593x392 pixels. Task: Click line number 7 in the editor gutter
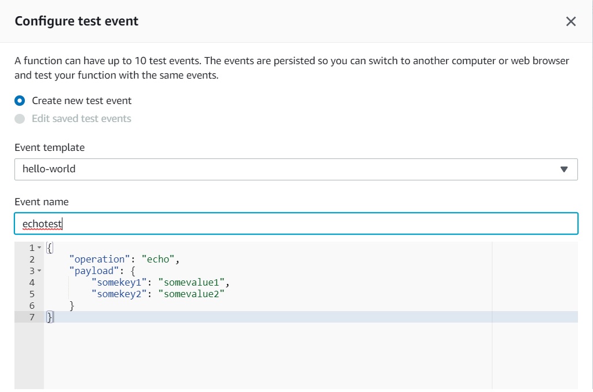(32, 317)
